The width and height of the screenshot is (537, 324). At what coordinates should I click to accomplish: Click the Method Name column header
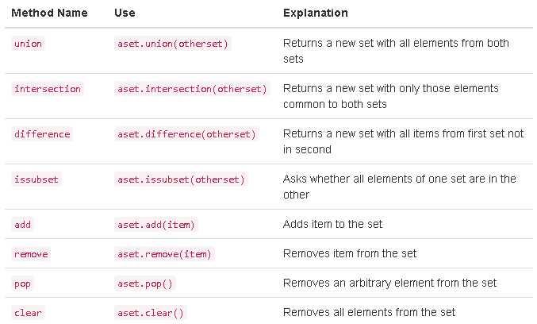49,13
